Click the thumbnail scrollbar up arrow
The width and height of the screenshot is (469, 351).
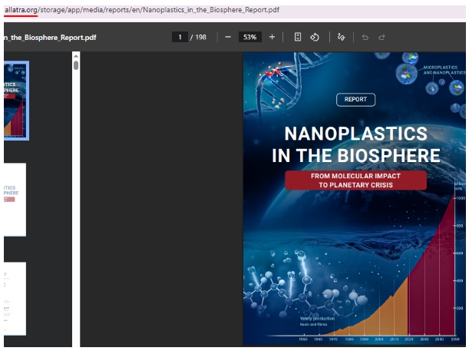(x=75, y=55)
